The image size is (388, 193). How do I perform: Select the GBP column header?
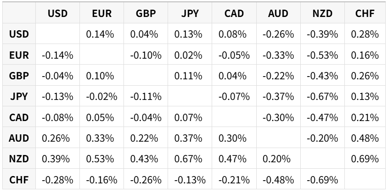(x=146, y=13)
